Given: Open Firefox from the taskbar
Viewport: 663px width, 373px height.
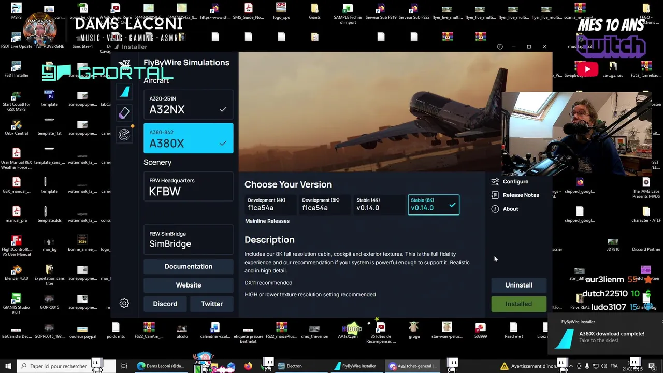Looking at the screenshot, I should point(248,366).
